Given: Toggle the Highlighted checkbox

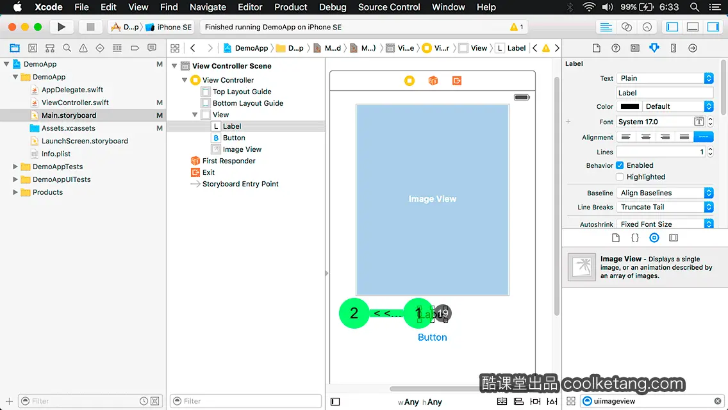Looking at the screenshot, I should 620,177.
